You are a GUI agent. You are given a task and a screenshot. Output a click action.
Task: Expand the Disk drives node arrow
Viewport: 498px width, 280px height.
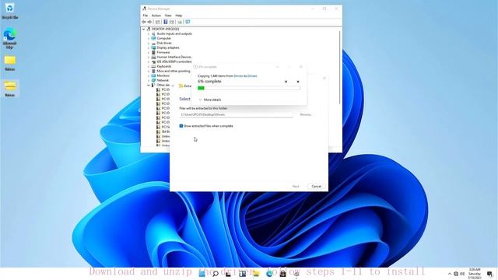point(149,43)
